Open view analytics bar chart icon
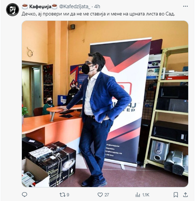This screenshot has width=195, height=201. coord(138,195)
